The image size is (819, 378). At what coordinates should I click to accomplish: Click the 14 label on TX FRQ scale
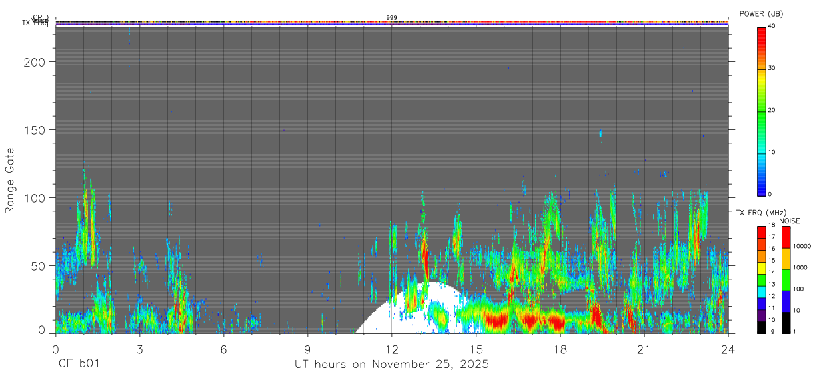click(x=772, y=272)
